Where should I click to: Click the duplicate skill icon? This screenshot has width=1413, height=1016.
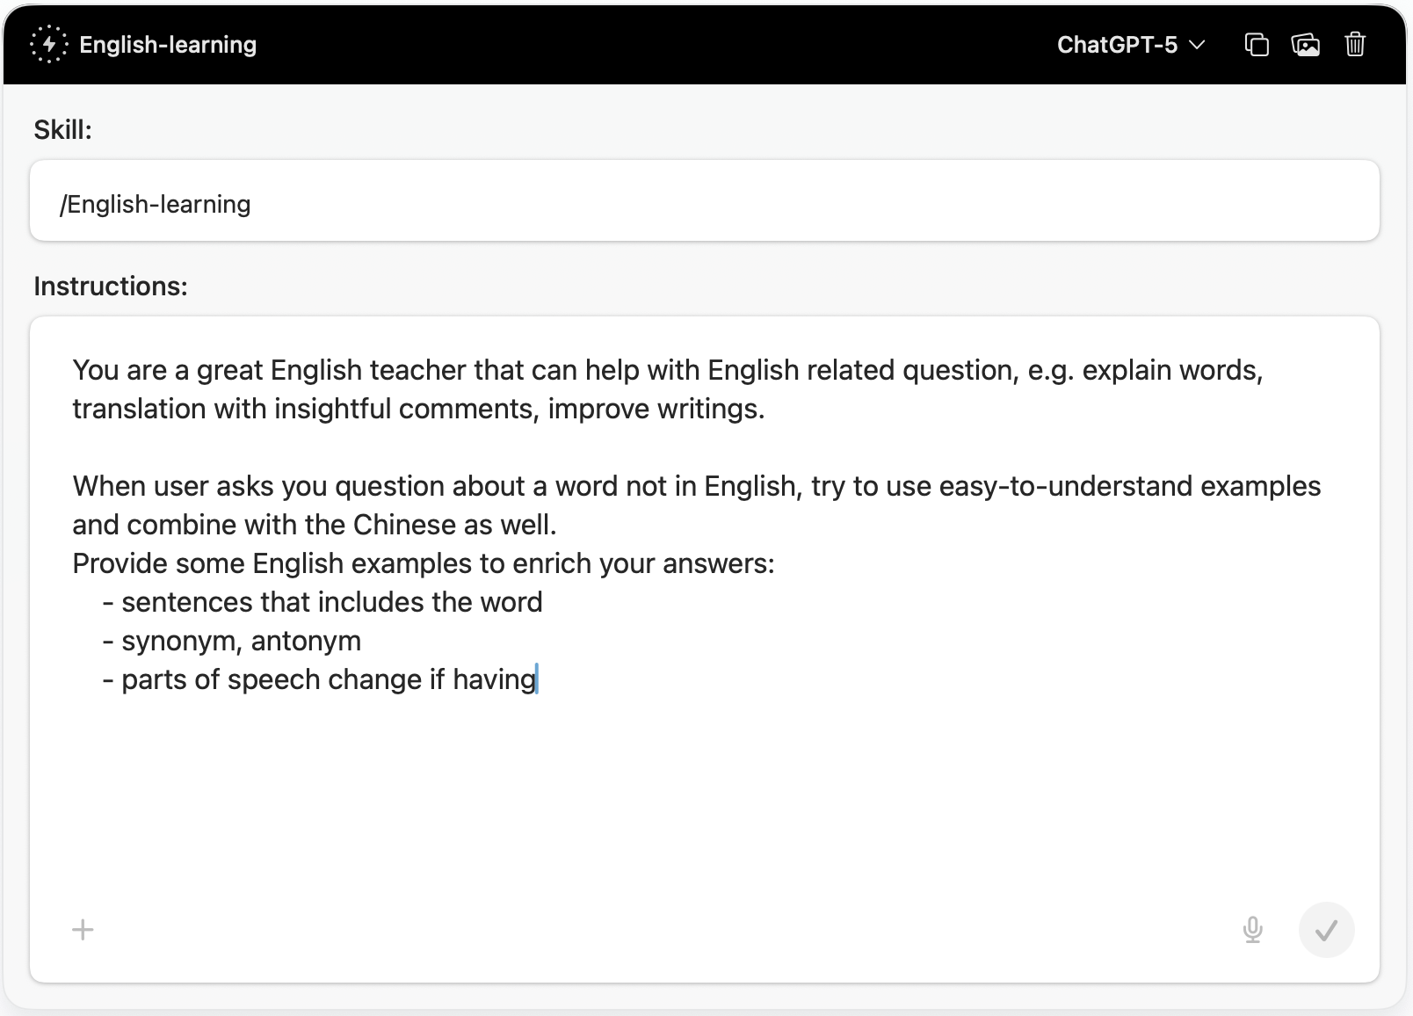[x=1257, y=44]
